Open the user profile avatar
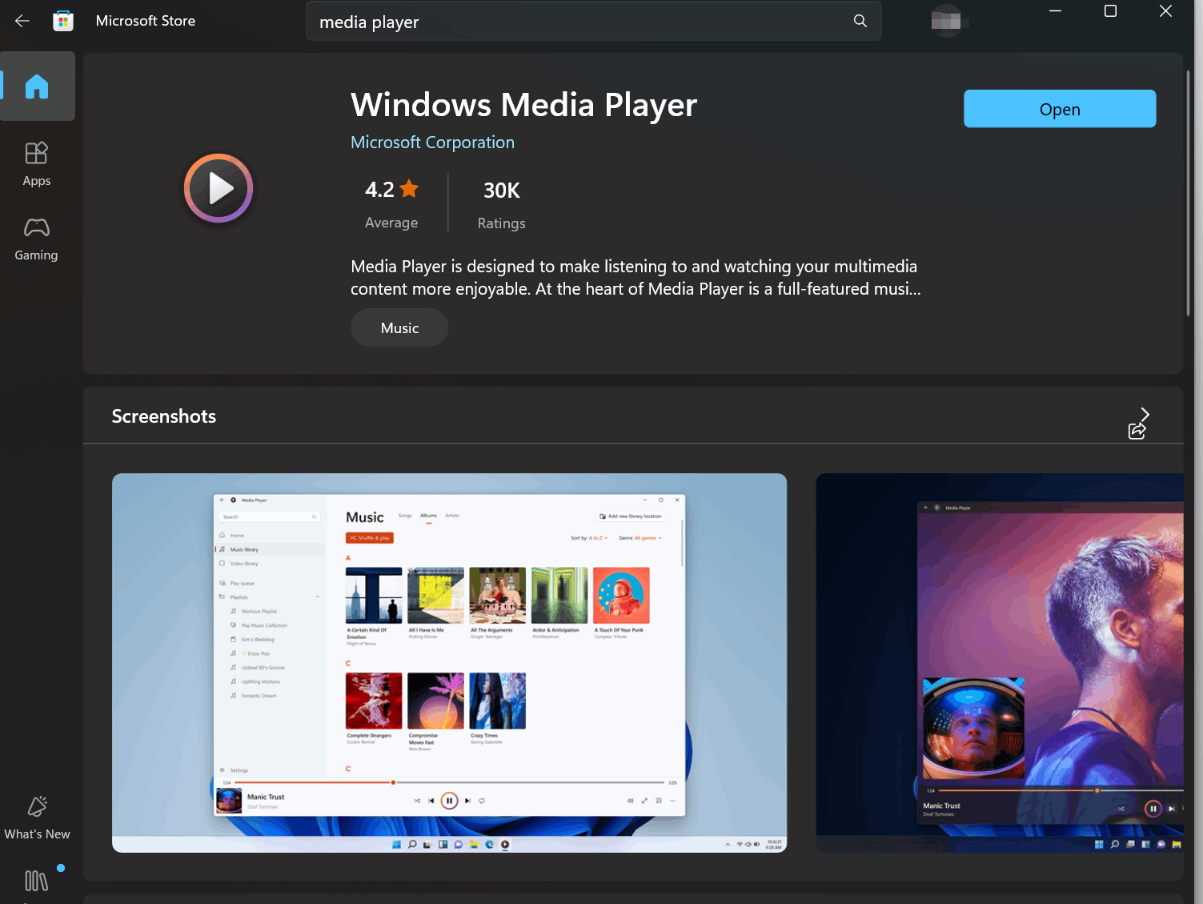 pos(946,21)
